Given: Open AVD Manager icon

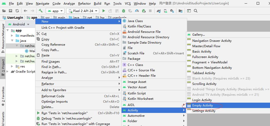Looking at the screenshot, I should (x=165, y=11).
